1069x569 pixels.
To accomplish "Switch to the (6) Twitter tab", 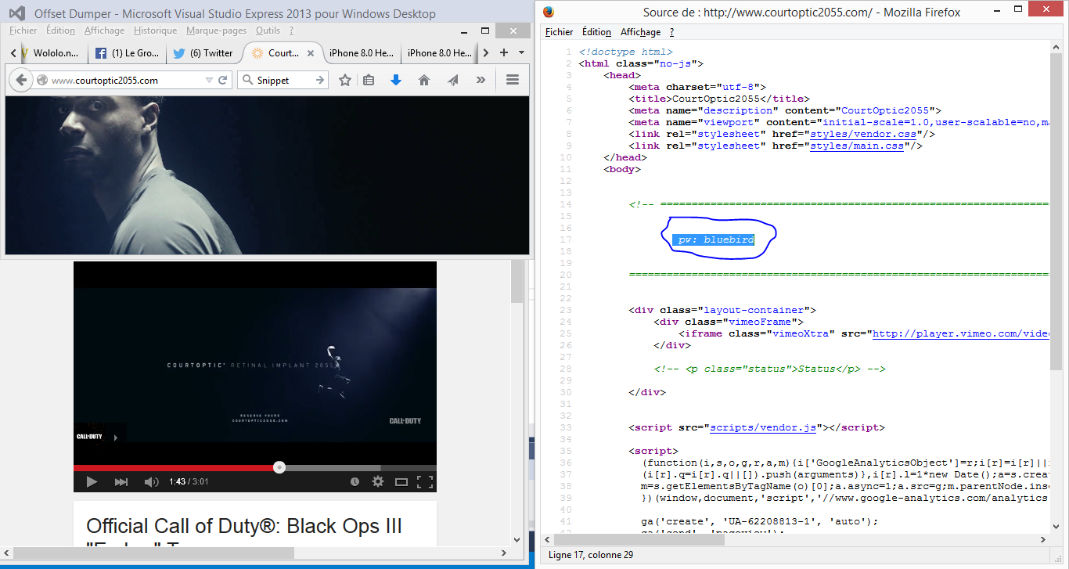I will pos(203,53).
